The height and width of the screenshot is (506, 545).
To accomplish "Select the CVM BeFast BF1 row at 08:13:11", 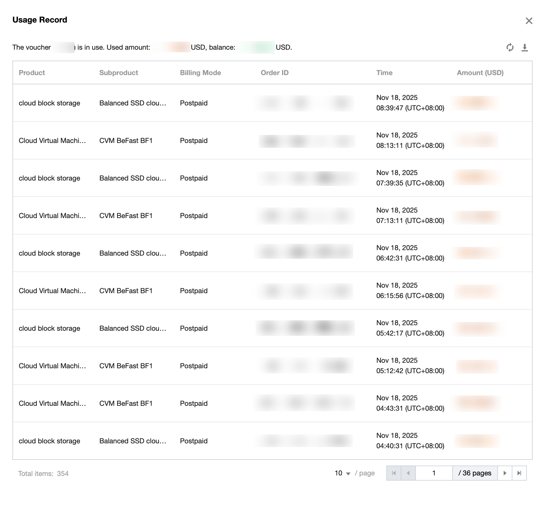I will coord(126,141).
